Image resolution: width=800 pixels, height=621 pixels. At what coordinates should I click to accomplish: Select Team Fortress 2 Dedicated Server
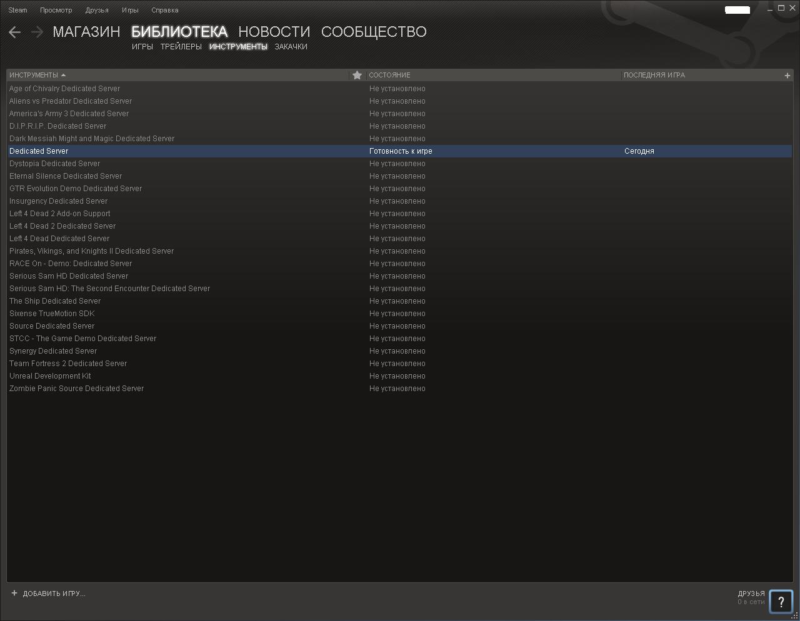tap(399, 364)
